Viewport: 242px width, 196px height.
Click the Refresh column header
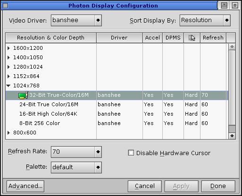tap(213, 38)
